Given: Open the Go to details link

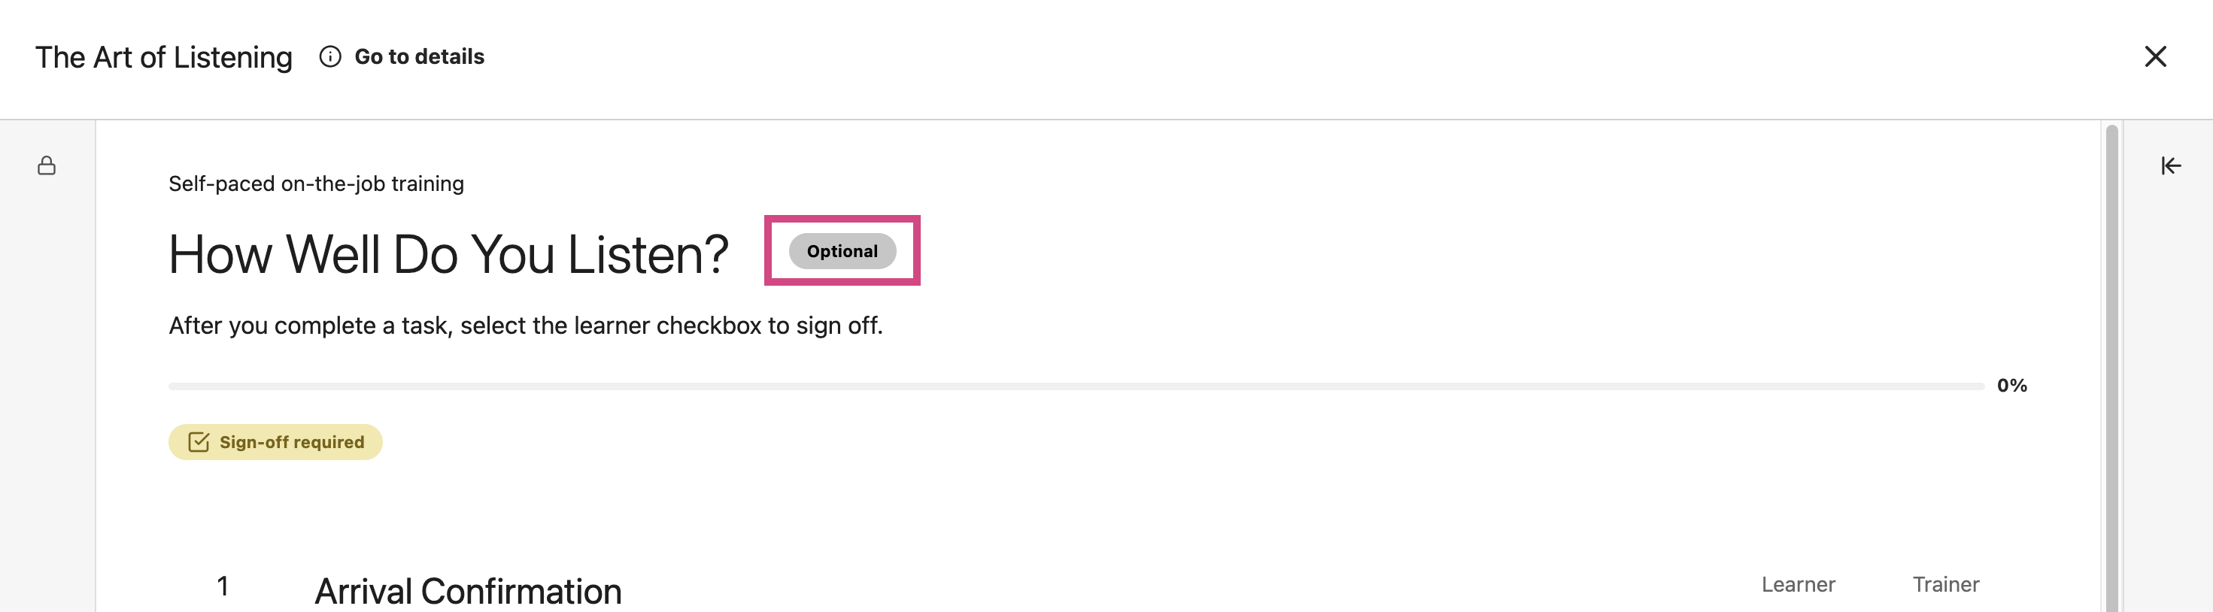Looking at the screenshot, I should click(x=419, y=56).
